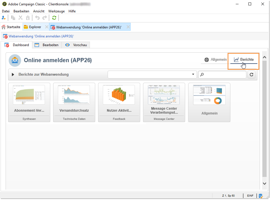Image resolution: width=279 pixels, height=209 pixels.
Task: Click the scrollbar up arrow
Action: (x=264, y=57)
